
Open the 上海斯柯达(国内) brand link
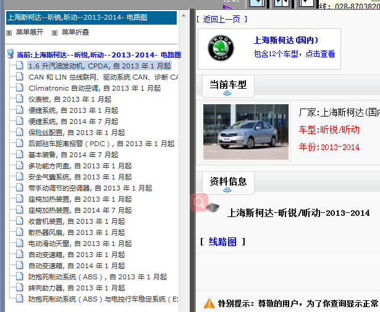click(286, 40)
